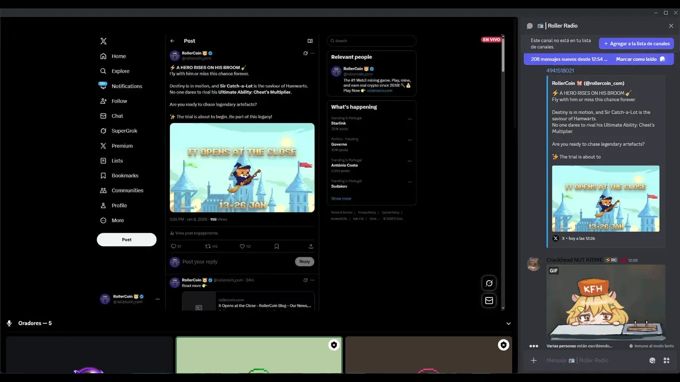
Task: Open more options on the 'Read more' reply
Action: (x=312, y=280)
